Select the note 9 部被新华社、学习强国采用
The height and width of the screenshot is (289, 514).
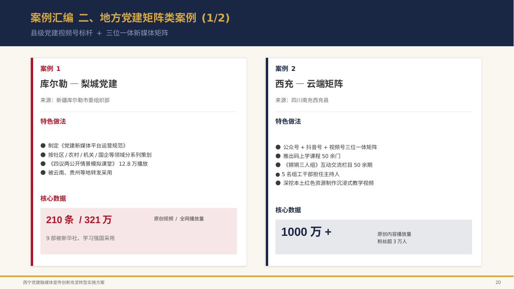[81, 238]
